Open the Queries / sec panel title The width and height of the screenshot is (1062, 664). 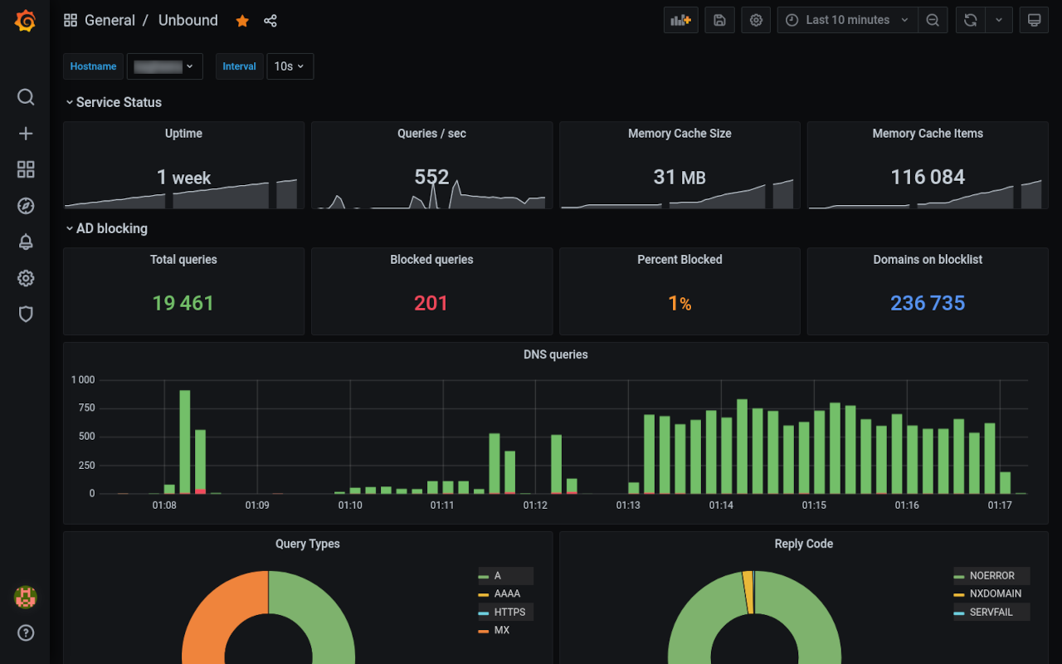[x=431, y=134]
